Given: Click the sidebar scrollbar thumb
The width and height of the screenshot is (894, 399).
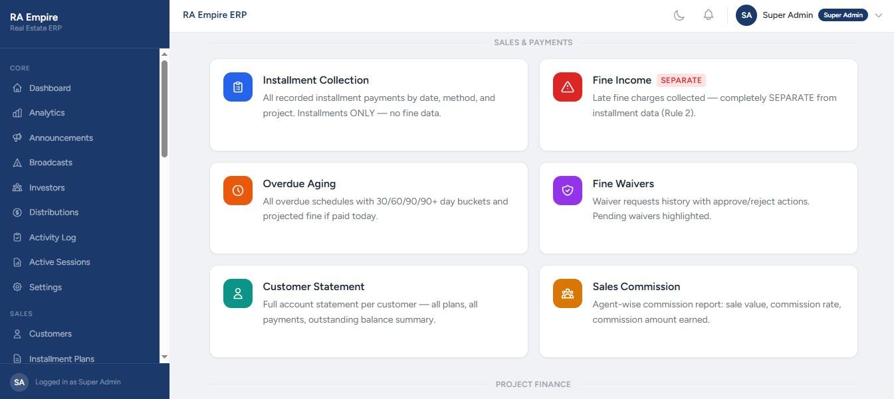Looking at the screenshot, I should [x=164, y=109].
